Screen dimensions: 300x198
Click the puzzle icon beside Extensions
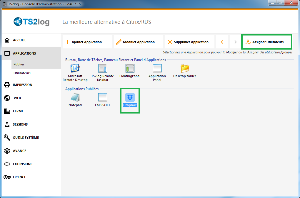click(7, 164)
